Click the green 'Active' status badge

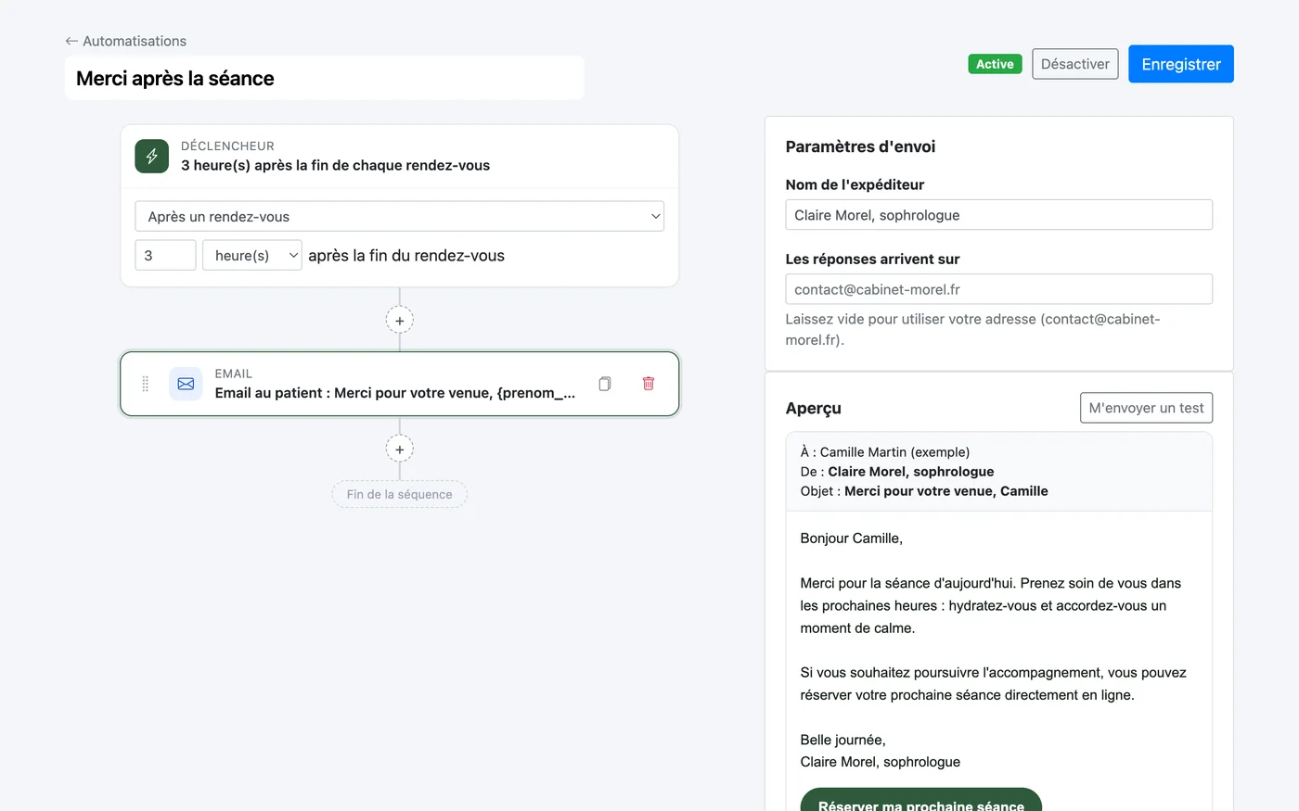[x=995, y=64]
